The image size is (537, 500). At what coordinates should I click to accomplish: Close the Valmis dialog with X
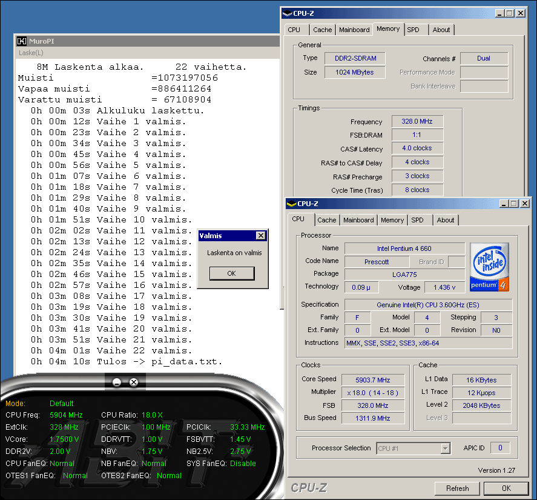pyautogui.click(x=260, y=236)
